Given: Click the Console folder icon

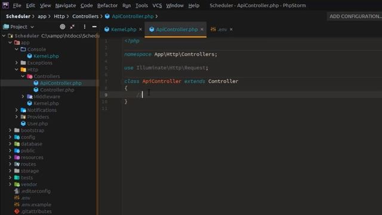Looking at the screenshot, I should pos(23,49).
